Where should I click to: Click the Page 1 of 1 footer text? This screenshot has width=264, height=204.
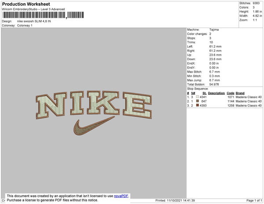point(254,200)
